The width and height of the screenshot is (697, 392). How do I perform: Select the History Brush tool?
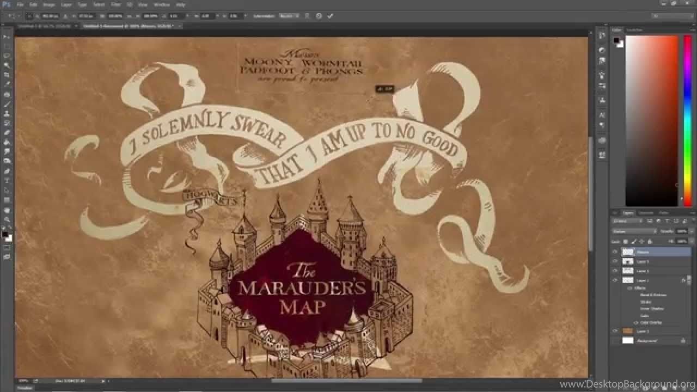[7, 123]
